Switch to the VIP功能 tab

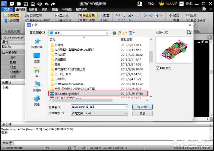coord(67,9)
